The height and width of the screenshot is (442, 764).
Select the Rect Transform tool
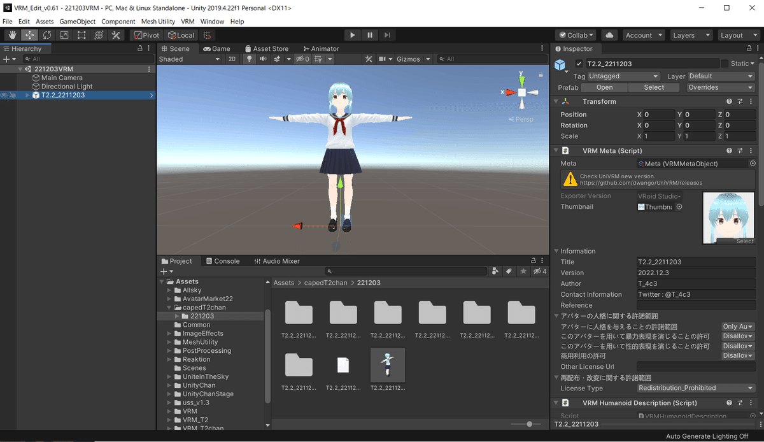tap(81, 35)
